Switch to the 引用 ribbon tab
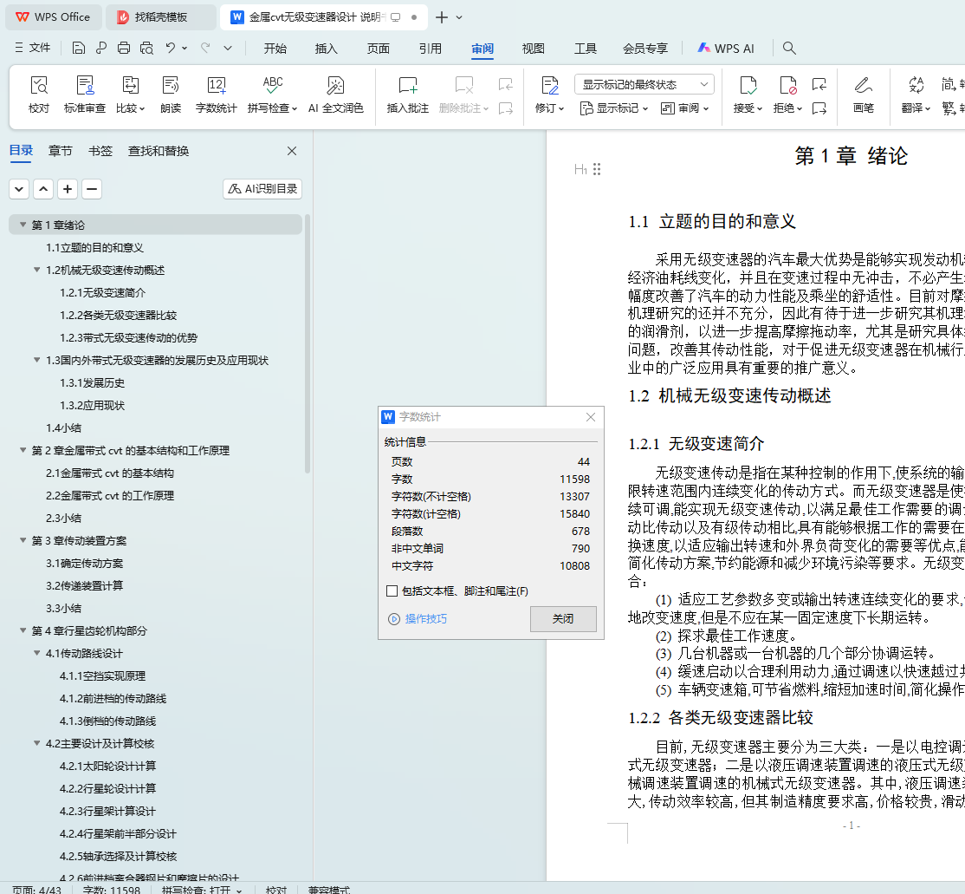 point(431,49)
